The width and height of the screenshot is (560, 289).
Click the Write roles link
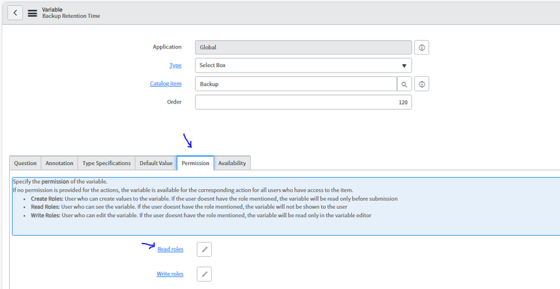pos(170,273)
